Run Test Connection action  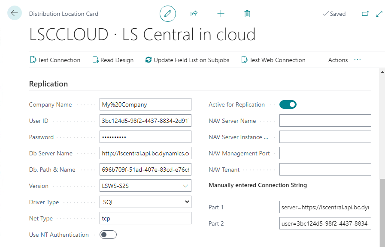point(55,60)
